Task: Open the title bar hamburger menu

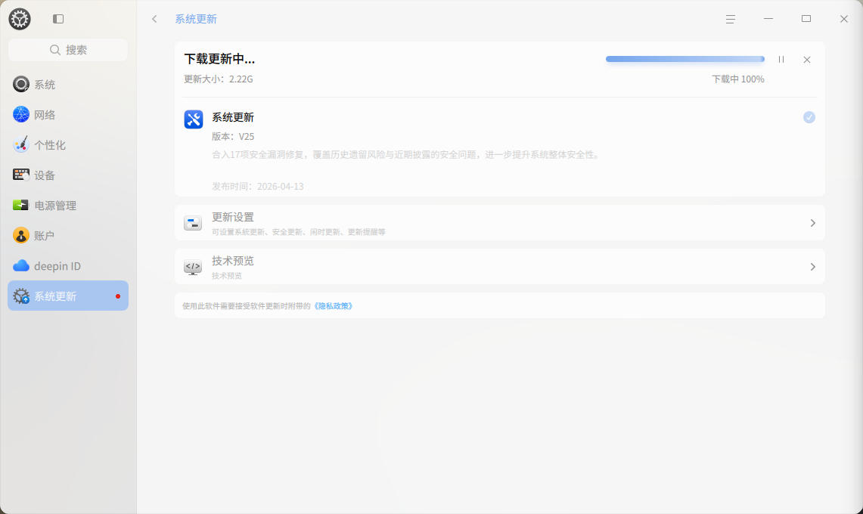Action: (x=730, y=19)
